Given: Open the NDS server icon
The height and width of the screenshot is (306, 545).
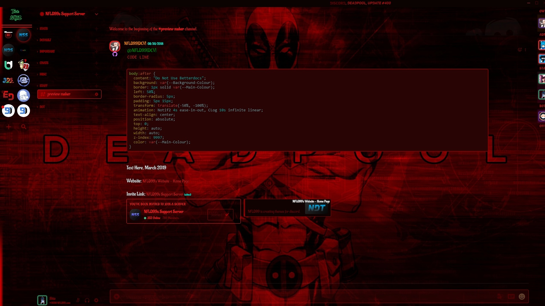Looking at the screenshot, I should coord(8,50).
